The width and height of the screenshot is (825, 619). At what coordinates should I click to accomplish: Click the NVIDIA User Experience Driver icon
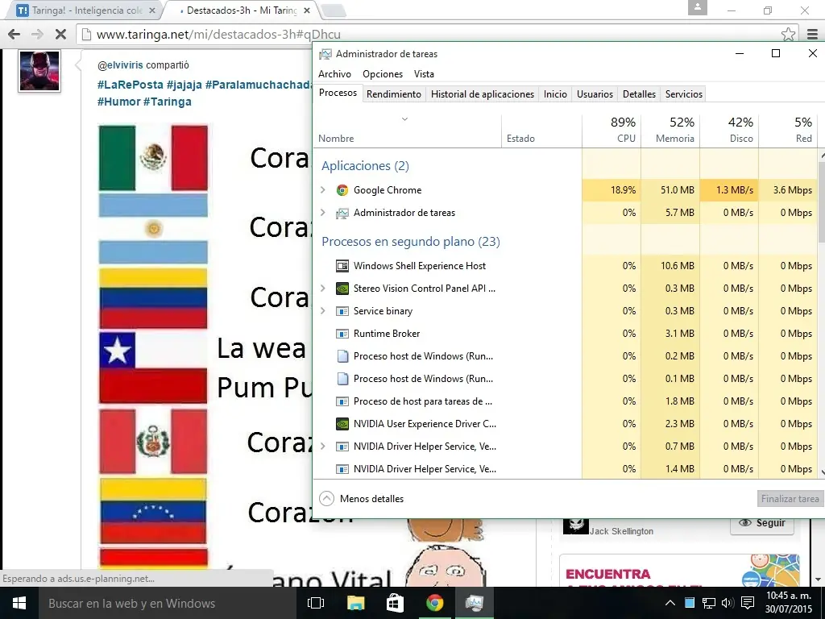point(342,424)
